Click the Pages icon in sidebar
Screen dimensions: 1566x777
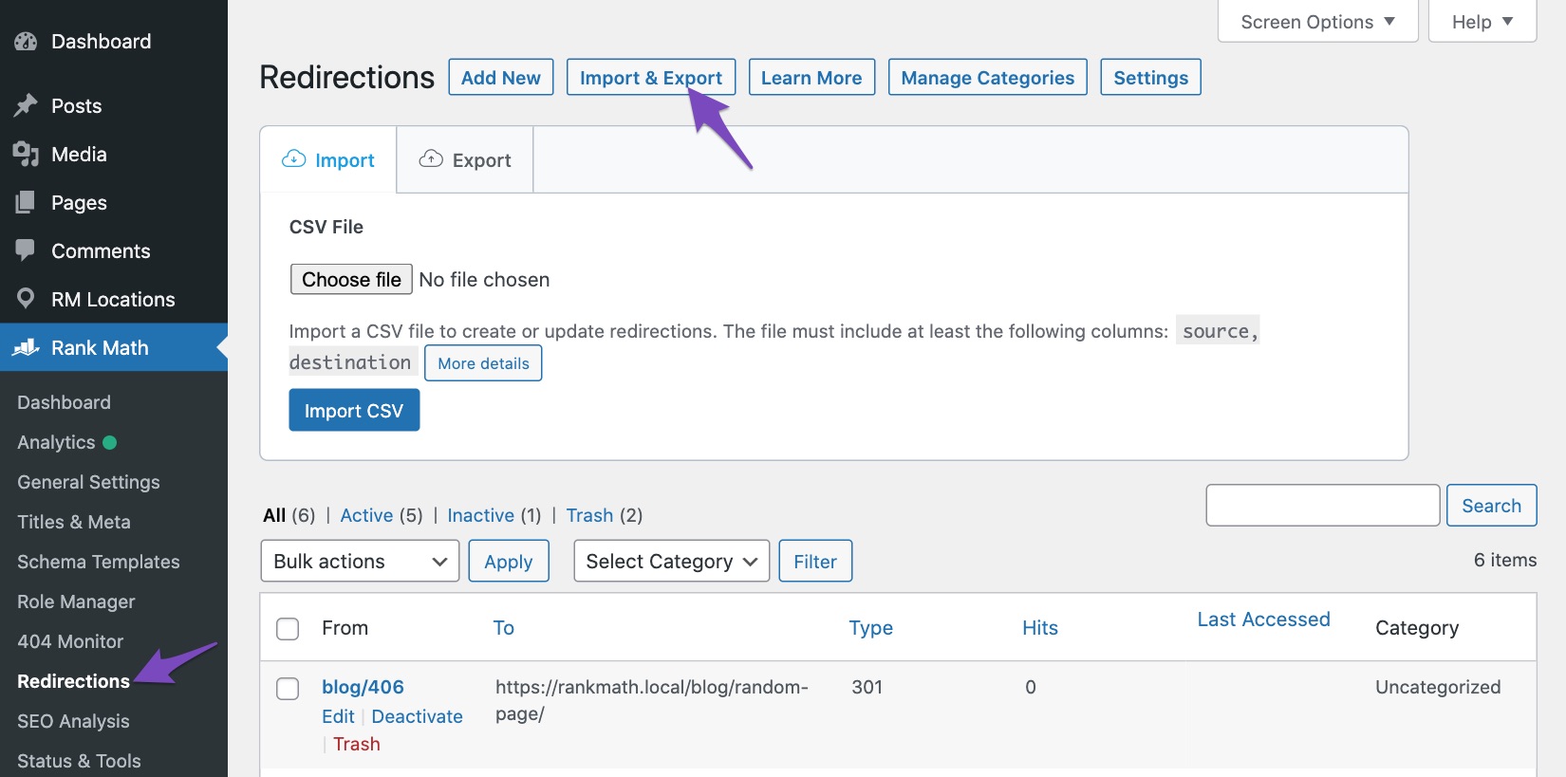tap(26, 202)
